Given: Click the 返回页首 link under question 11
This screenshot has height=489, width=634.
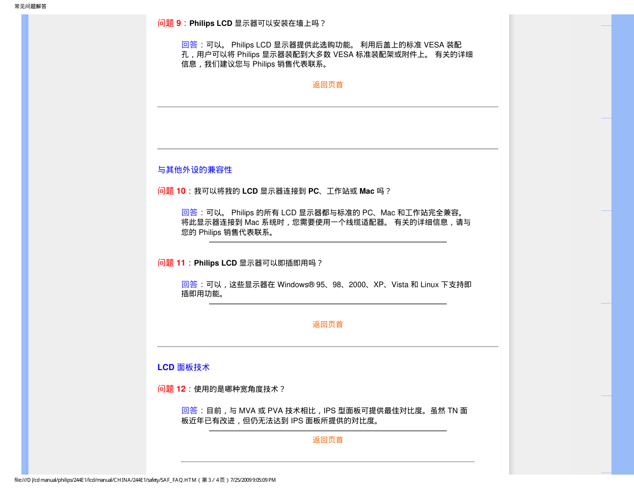Looking at the screenshot, I should (x=328, y=325).
